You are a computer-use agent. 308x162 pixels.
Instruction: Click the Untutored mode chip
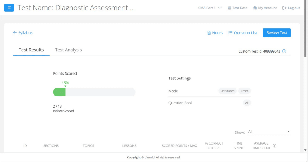(227, 91)
